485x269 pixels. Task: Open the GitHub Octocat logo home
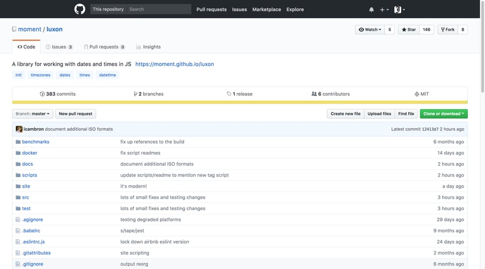click(80, 9)
